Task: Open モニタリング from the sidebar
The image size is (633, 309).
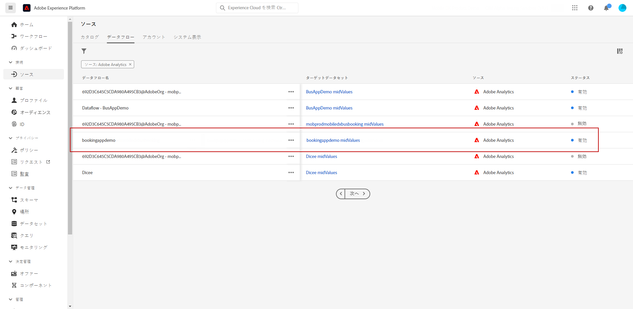Action: click(29, 247)
